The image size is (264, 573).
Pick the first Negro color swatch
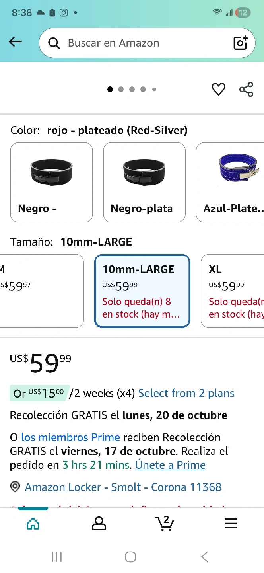(x=52, y=182)
